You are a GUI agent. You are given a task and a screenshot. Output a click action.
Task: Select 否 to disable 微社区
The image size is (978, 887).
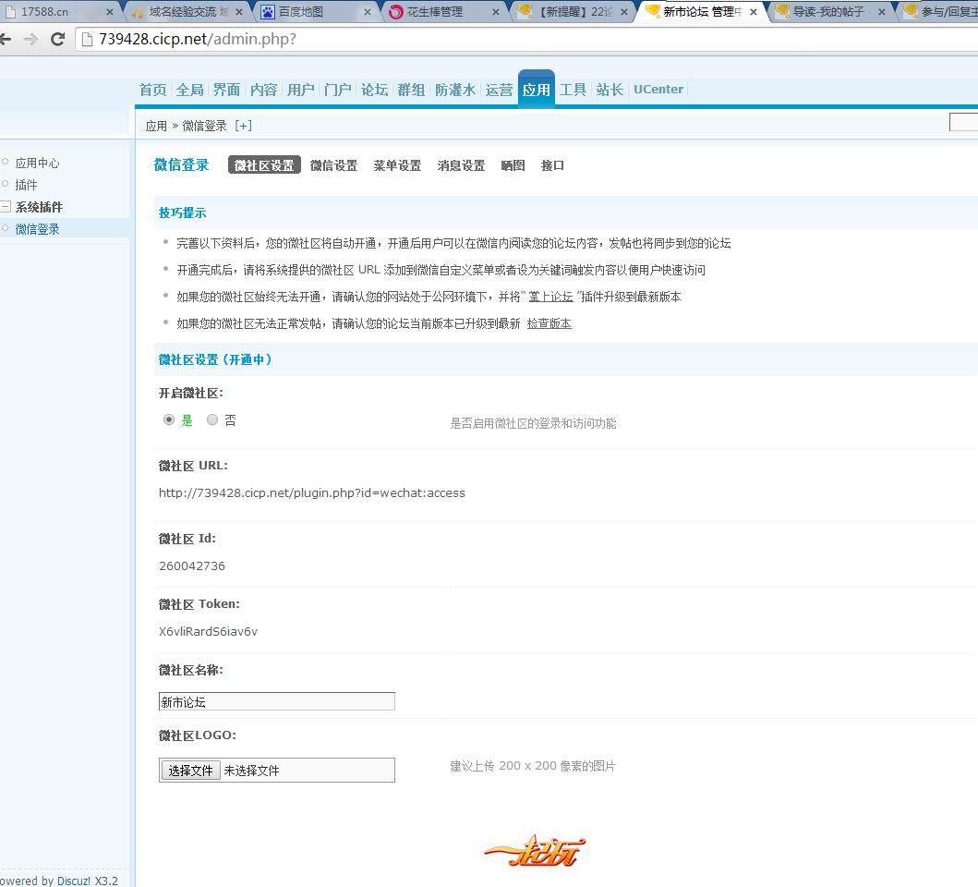click(212, 419)
